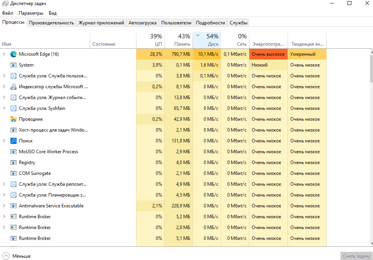Click gear icon of Служба узла: Служба репозит...
This screenshot has height=260, width=373.
point(14,184)
